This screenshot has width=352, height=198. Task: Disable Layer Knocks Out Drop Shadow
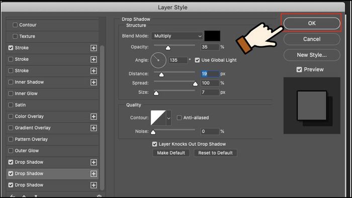pos(154,144)
